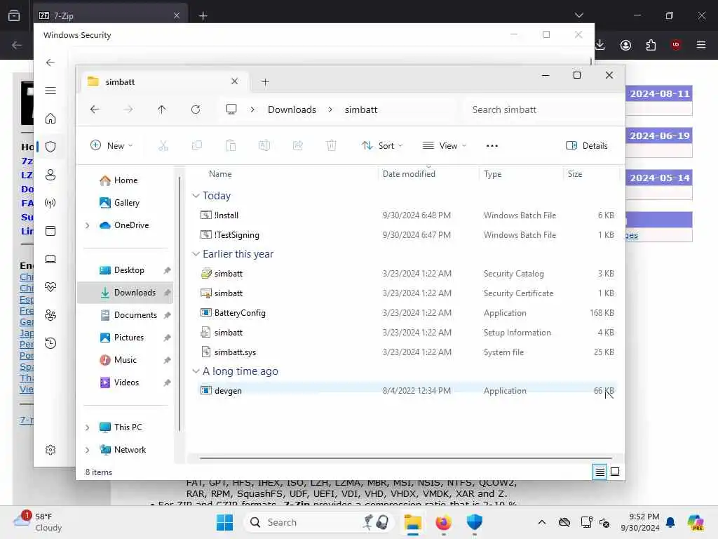Open Device performance & health in Windows Security
This screenshot has width=718, height=539.
tap(50, 287)
